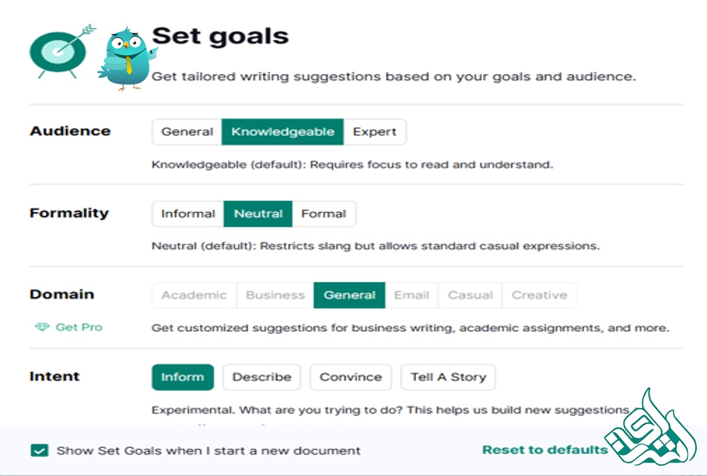
Task: Switch domain to Business
Action: click(275, 295)
